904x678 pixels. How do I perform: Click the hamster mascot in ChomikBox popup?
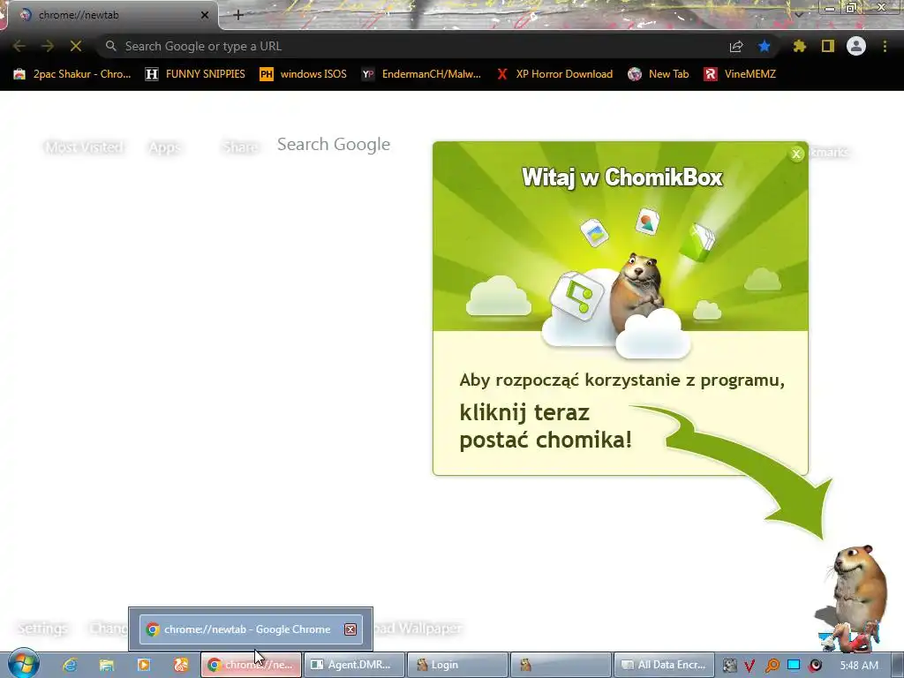[637, 291]
